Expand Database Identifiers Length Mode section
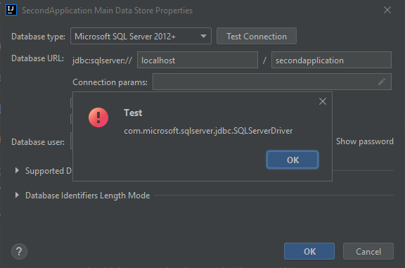The width and height of the screenshot is (405, 268). point(17,195)
